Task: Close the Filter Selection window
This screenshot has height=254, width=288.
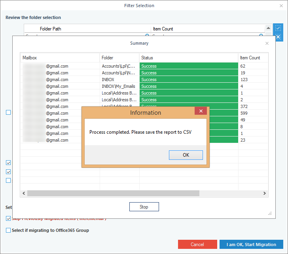Action: coord(281,6)
